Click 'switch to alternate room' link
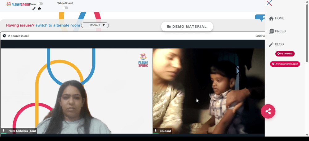 (x=58, y=25)
